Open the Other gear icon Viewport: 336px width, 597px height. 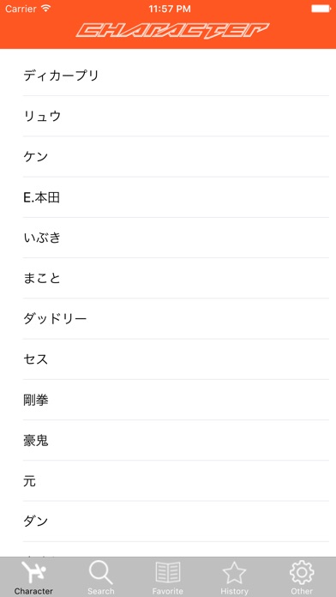302,573
